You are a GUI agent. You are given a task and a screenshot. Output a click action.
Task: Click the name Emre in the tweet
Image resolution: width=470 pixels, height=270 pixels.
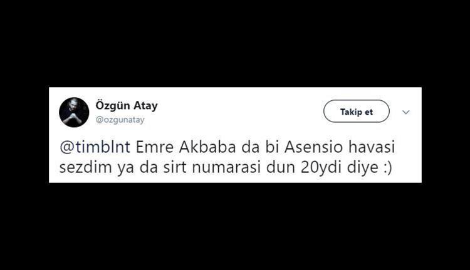(x=155, y=147)
